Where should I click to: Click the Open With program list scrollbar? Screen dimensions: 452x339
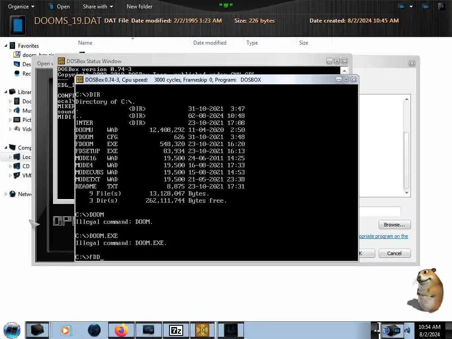pyautogui.click(x=407, y=146)
